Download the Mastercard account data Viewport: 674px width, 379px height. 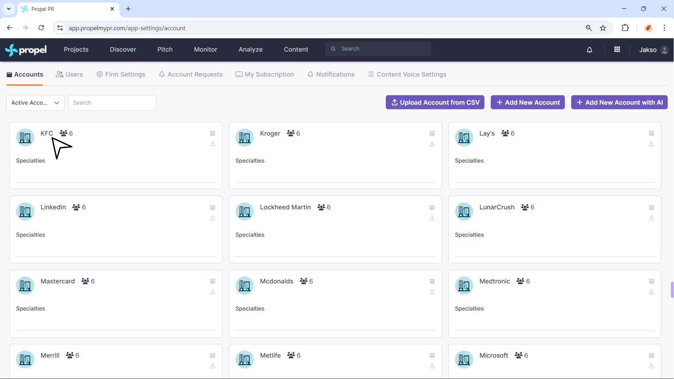[212, 292]
